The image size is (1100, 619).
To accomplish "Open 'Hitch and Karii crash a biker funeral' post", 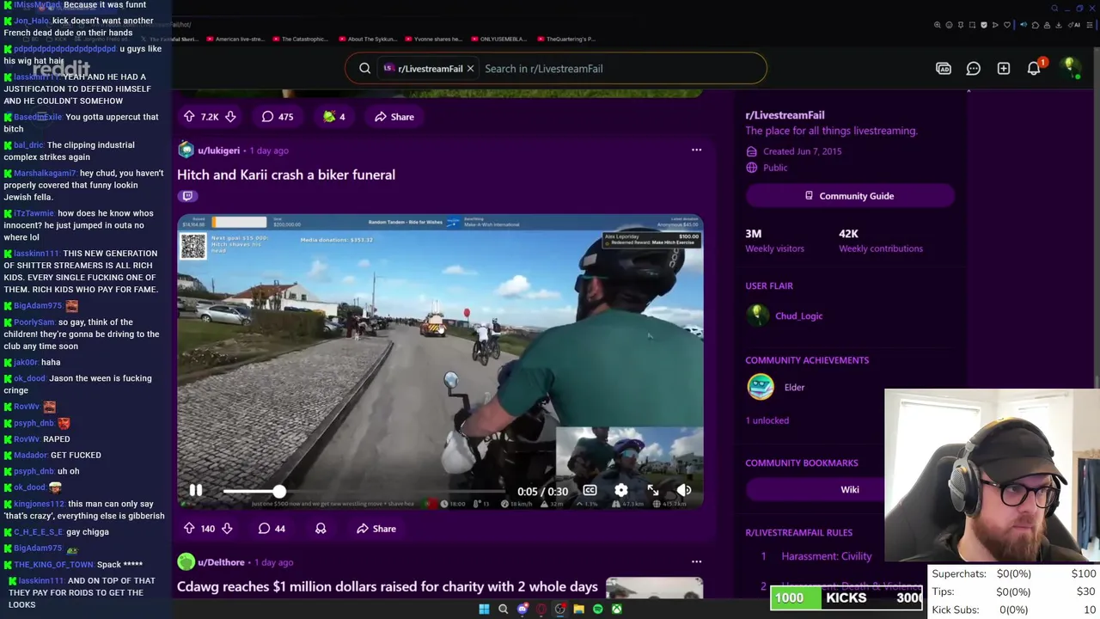I will 286,175.
